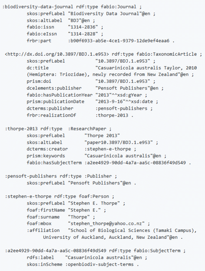Click the :biodiversity-data-journal subject heading
The image size is (205, 271).
tap(38, 7)
